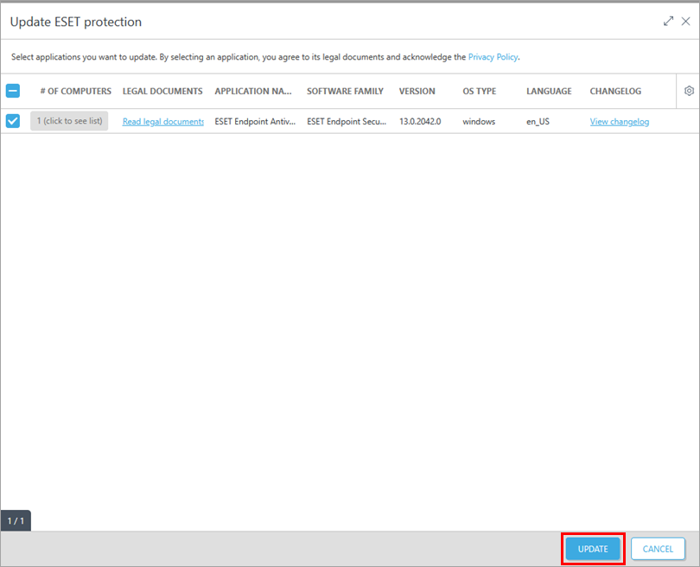Sort by # OF COMPUTERS column header
The image size is (700, 567).
pyautogui.click(x=75, y=91)
